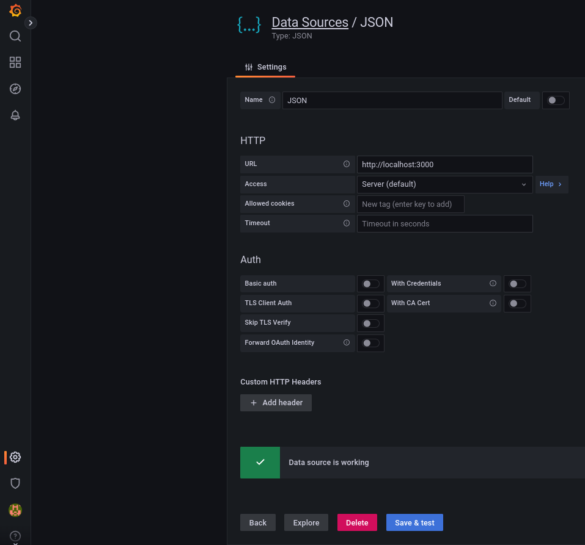585x545 pixels.
Task: Click the user profile avatar
Action: pos(15,510)
